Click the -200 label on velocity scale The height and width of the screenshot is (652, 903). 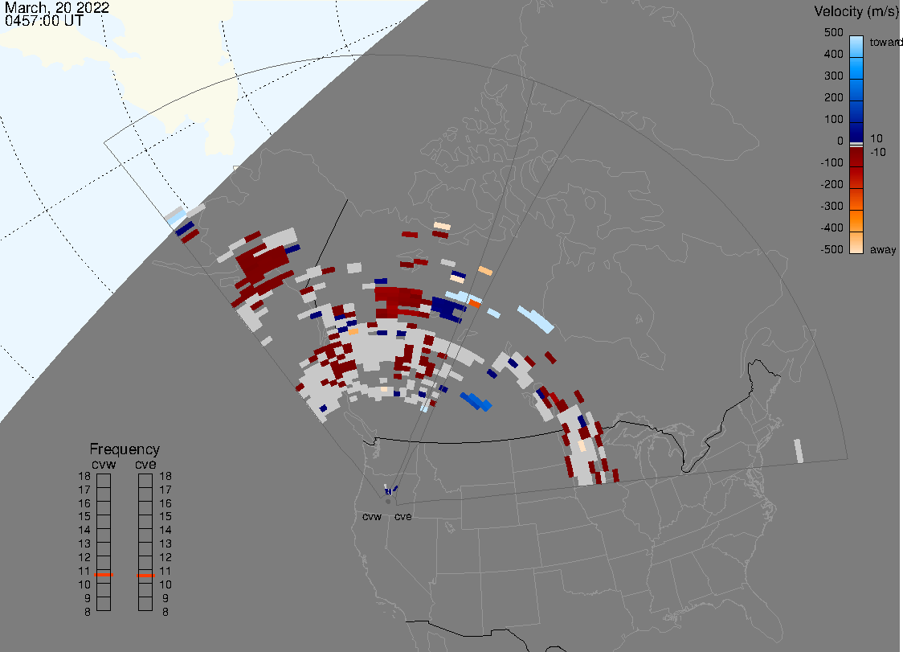[831, 184]
